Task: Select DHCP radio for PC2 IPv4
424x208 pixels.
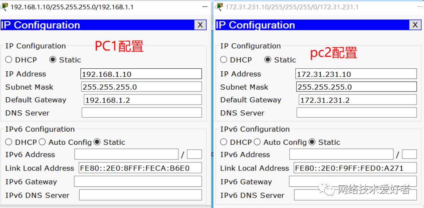Action: point(224,60)
